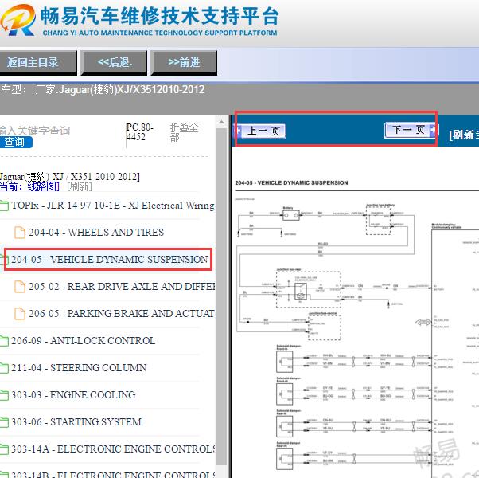479x478 pixels.
Task: Click document icon beside 205-02 REAR DRIVE AXLE
Action: (x=20, y=287)
